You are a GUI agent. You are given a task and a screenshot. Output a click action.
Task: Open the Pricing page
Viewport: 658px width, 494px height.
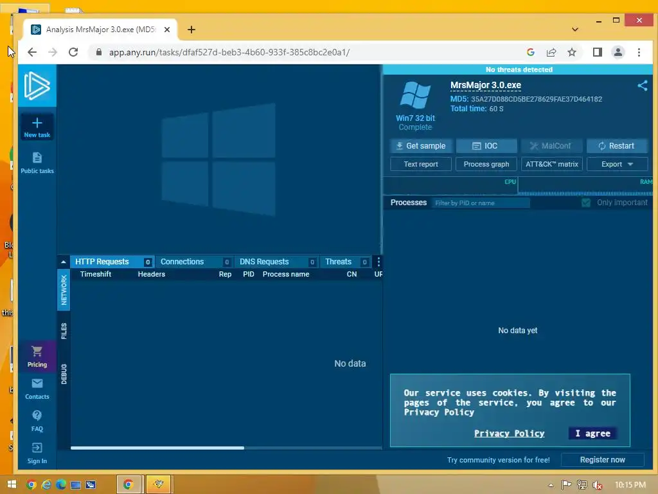pyautogui.click(x=37, y=356)
